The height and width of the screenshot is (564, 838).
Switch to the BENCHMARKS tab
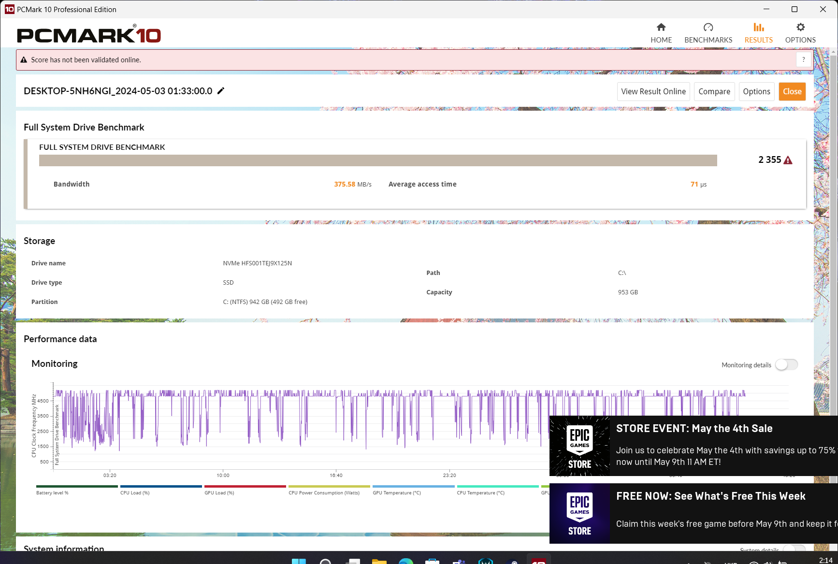[x=708, y=33]
